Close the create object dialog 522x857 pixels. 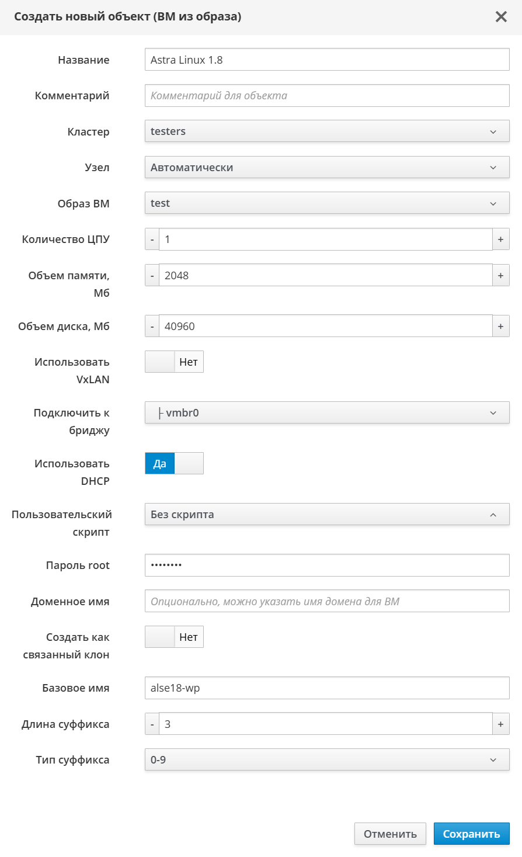[x=501, y=17]
